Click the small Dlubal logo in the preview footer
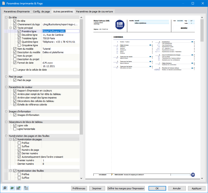Viewport: 208px width, 193px height. pos(193,175)
